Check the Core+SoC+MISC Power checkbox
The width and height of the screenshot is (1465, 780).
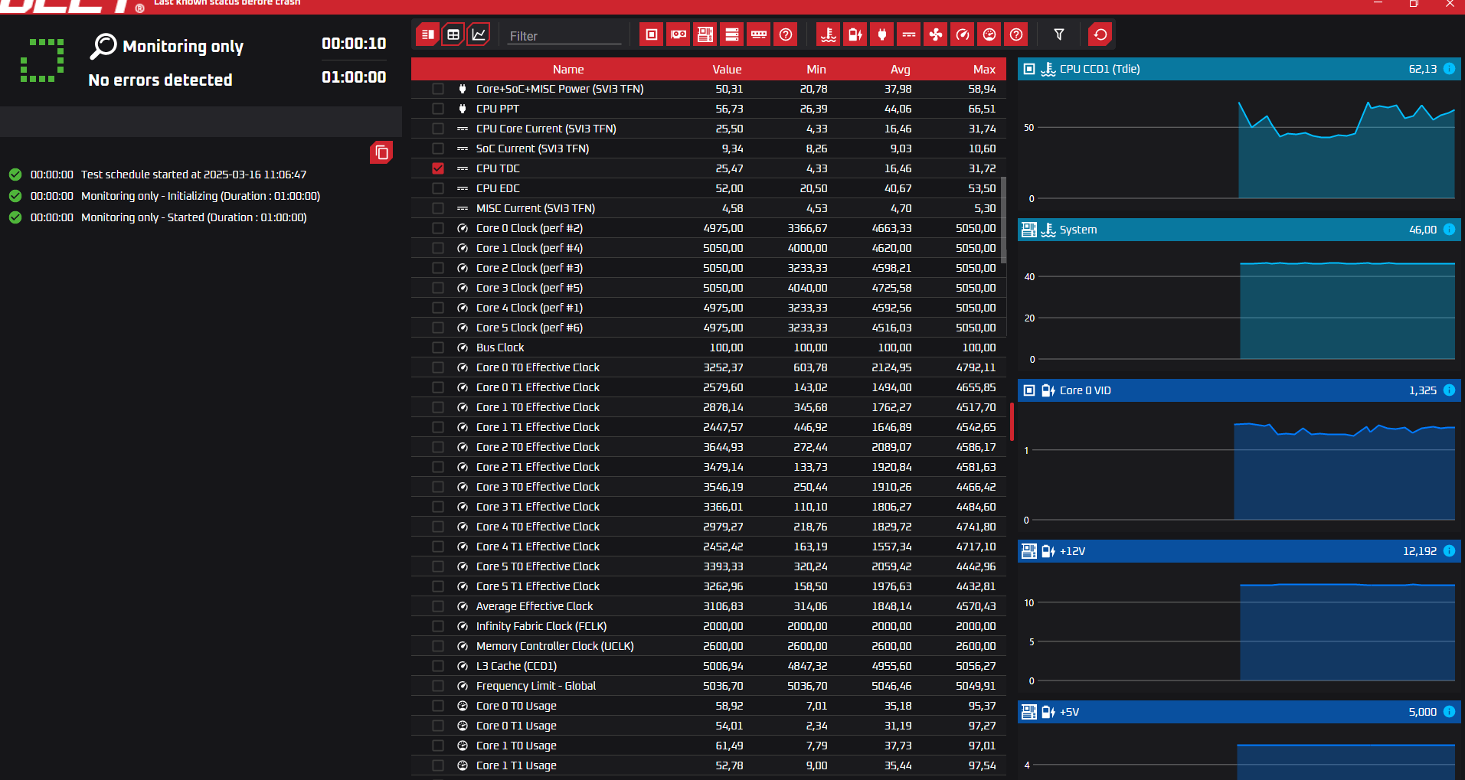point(438,89)
